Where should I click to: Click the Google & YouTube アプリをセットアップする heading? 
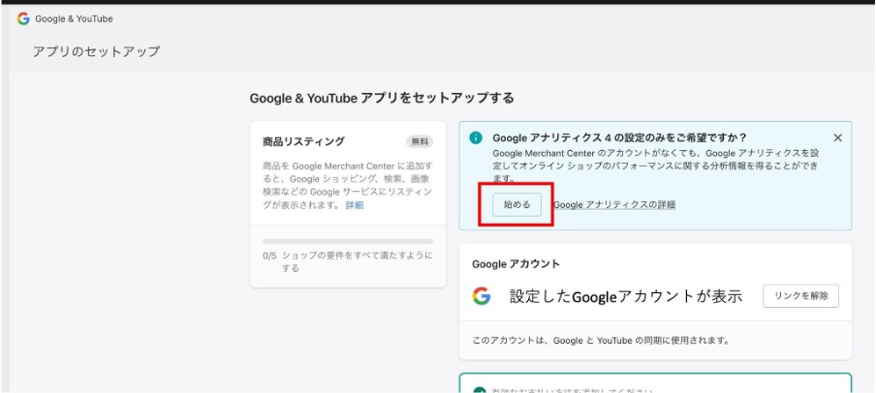(x=382, y=99)
